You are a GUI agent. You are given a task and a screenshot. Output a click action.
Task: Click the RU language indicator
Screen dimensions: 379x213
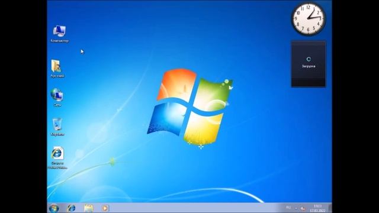tap(288, 208)
